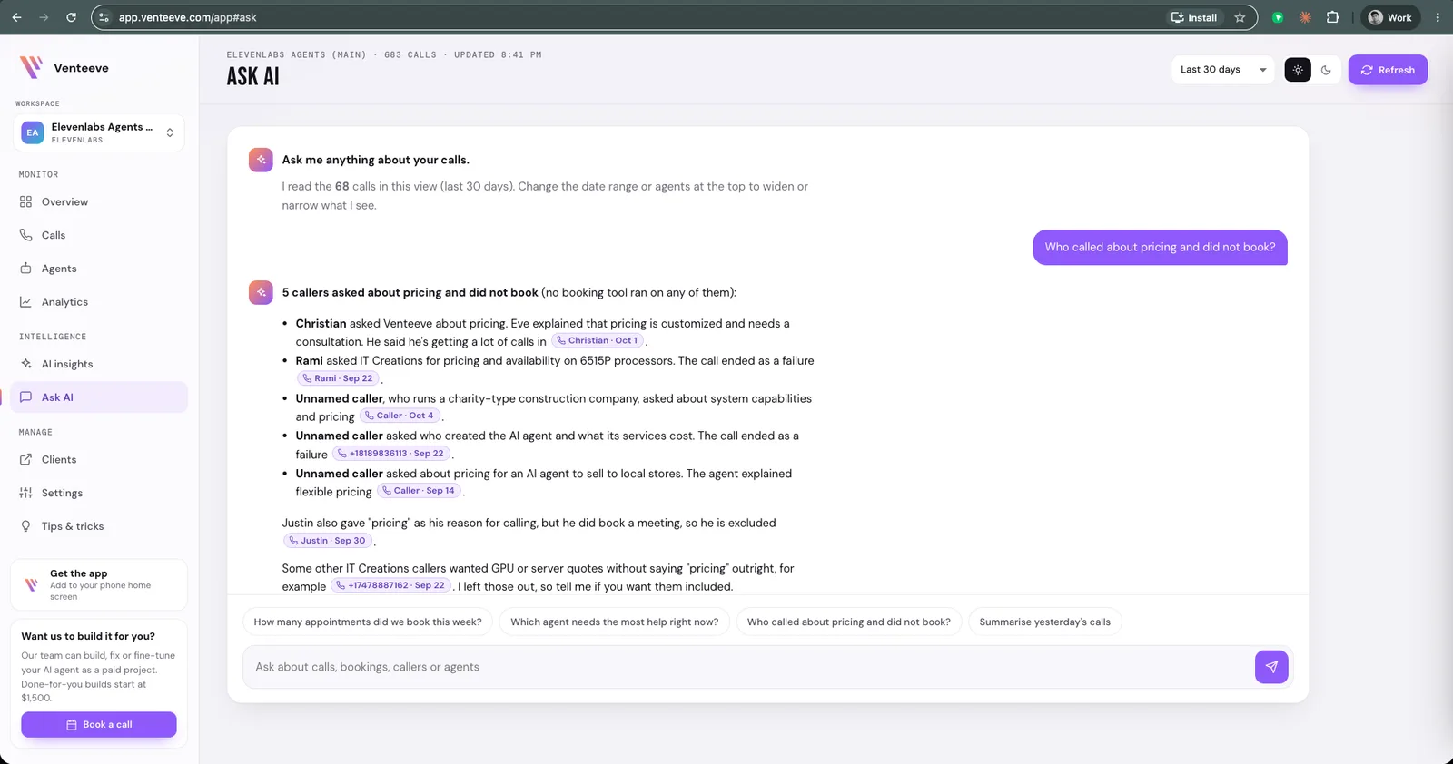Choose 'Which agent needs the most help' chip
The width and height of the screenshot is (1453, 764).
[x=614, y=622]
